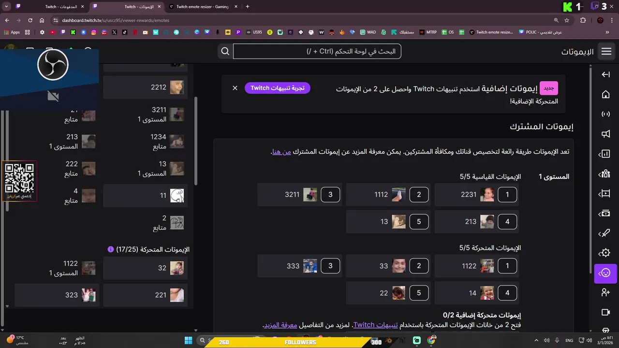Open the US95 bookmark
The width and height of the screenshot is (619, 348).
click(254, 32)
